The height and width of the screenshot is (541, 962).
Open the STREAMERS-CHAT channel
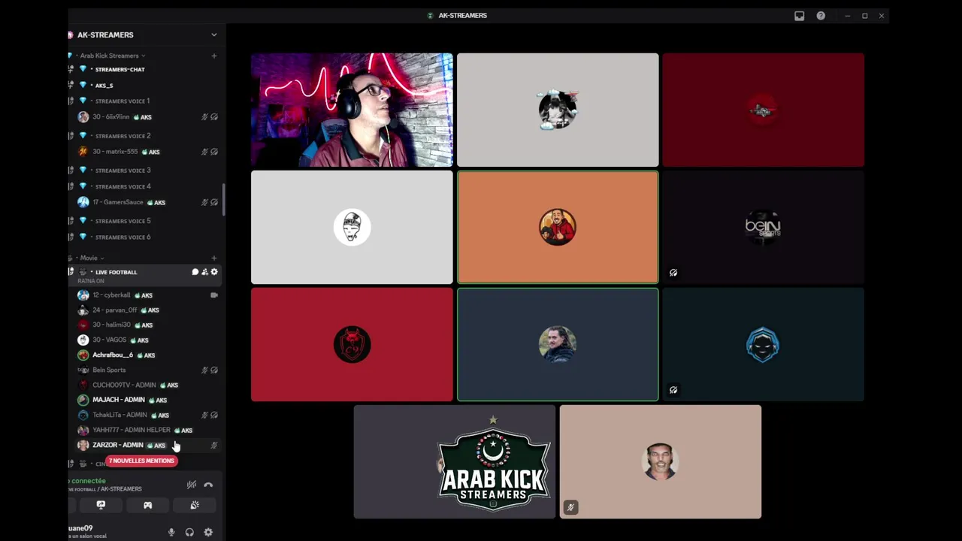pyautogui.click(x=119, y=69)
